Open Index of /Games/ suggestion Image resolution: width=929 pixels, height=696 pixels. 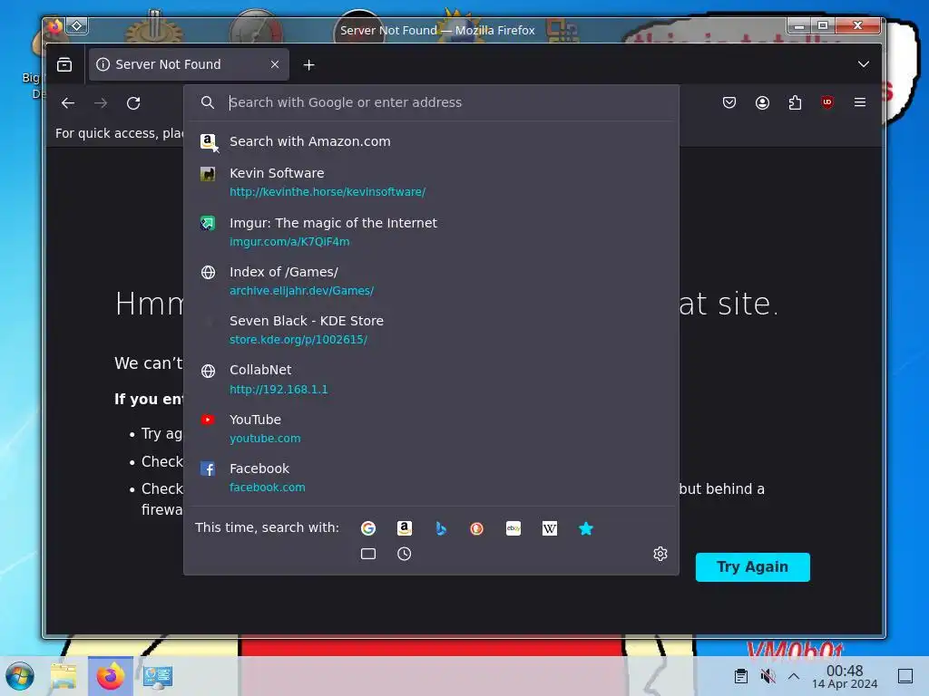click(431, 281)
